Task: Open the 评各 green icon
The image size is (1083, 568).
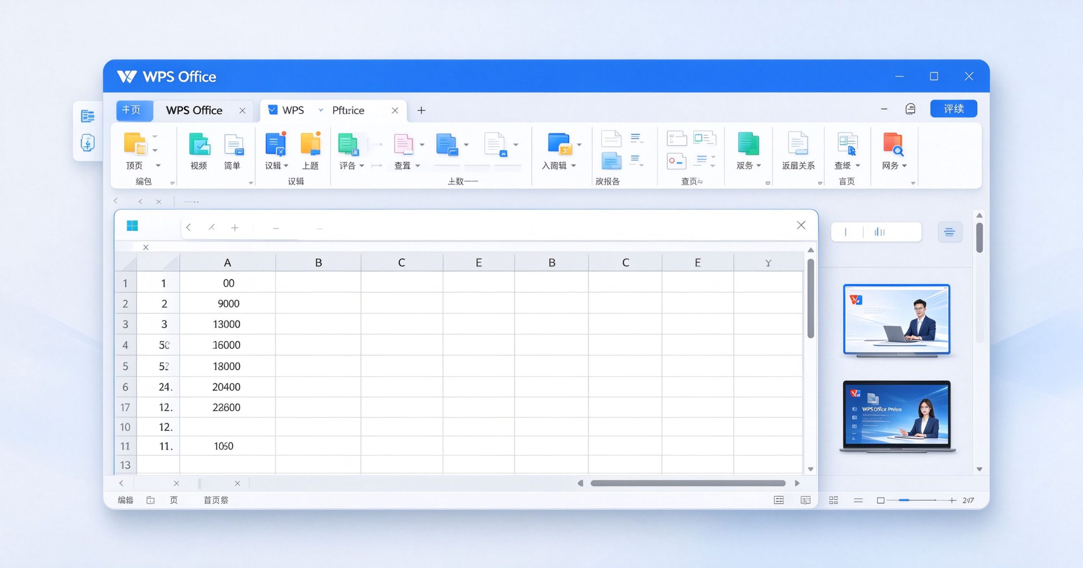Action: point(349,144)
